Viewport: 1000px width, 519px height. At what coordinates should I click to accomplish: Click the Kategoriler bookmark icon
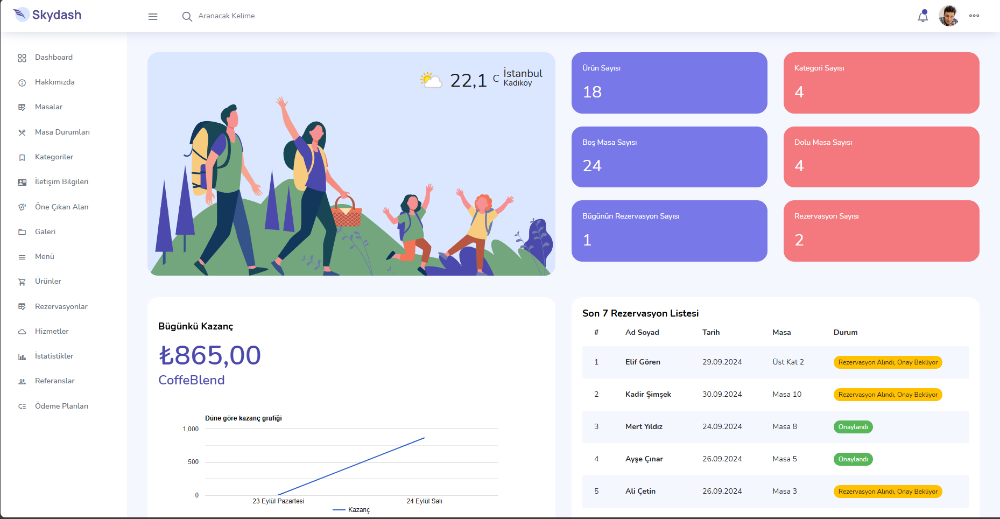click(22, 158)
